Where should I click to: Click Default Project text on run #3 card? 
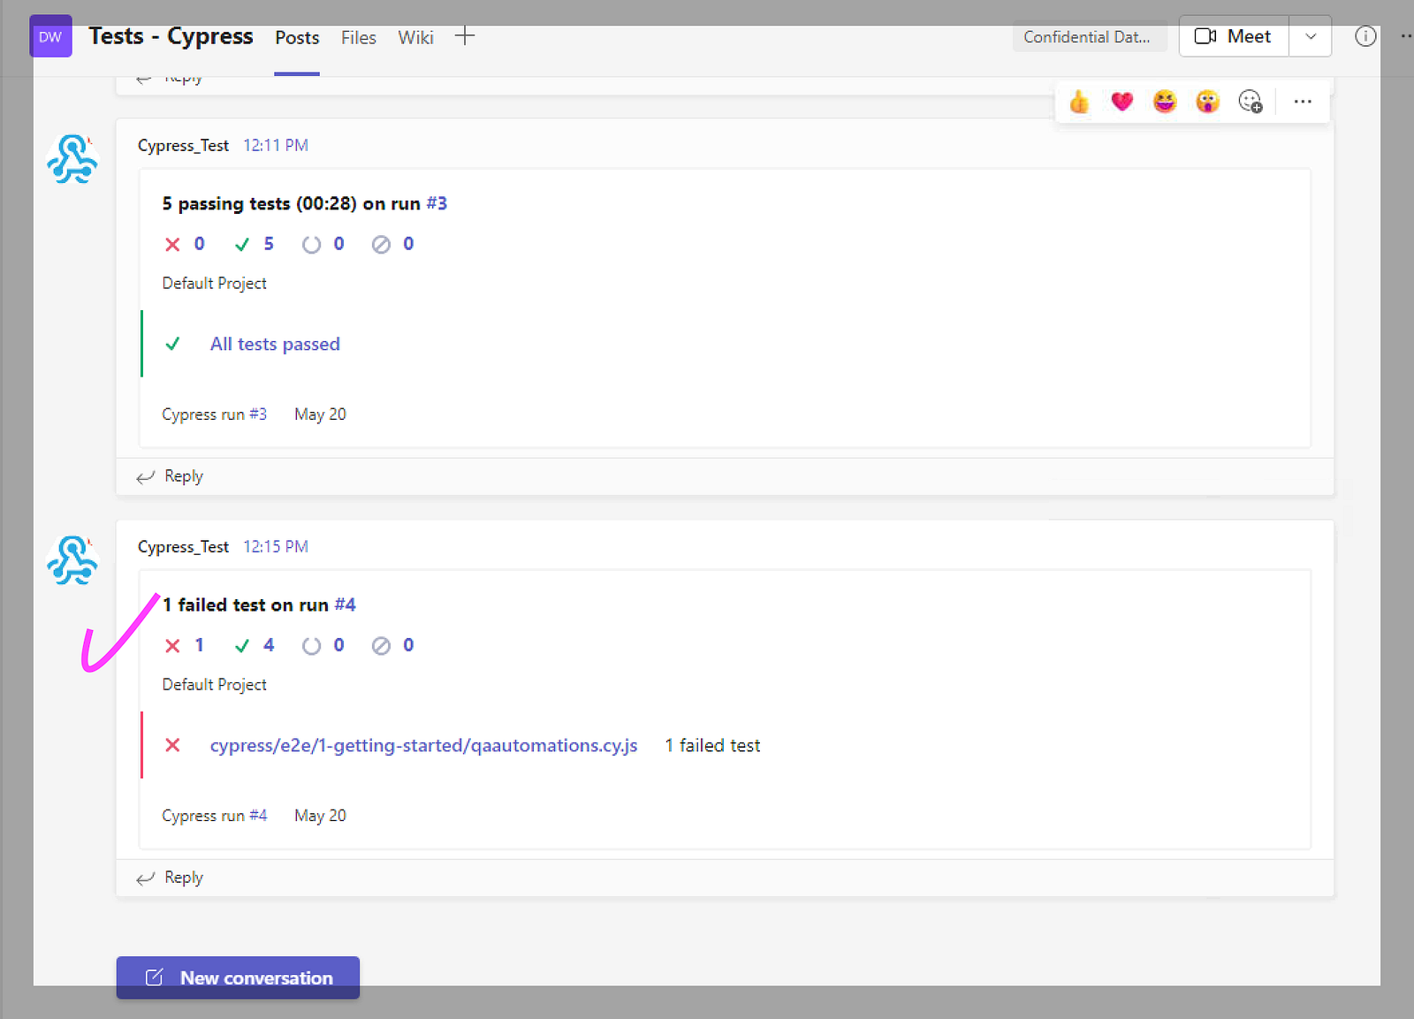tap(214, 283)
